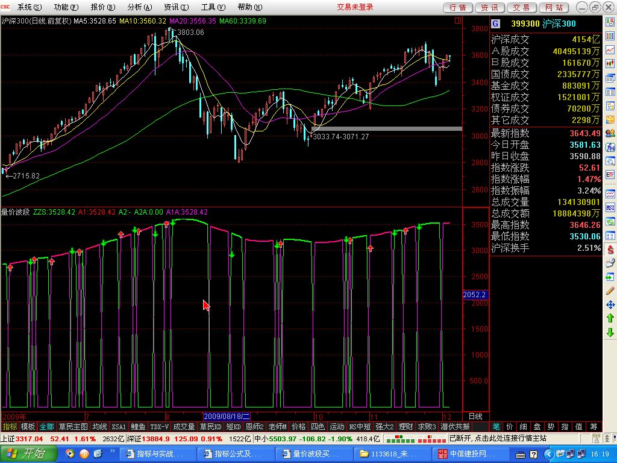Click the envelope message sidebar icon
The height and width of the screenshot is (463, 617).
point(610,119)
